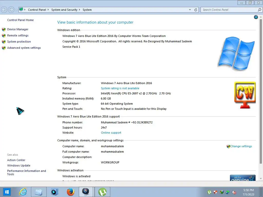Open Action Center under See also
The image size is (263, 197).
coord(16,160)
